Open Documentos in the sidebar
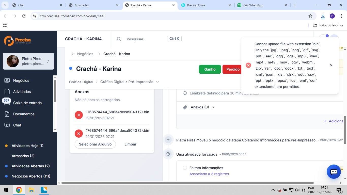Viewport: 347px width, 195px height. pyautogui.click(x=24, y=114)
